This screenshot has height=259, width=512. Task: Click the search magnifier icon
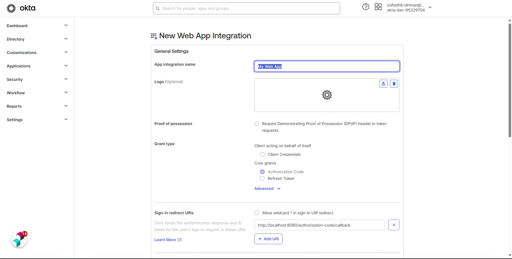click(x=158, y=8)
